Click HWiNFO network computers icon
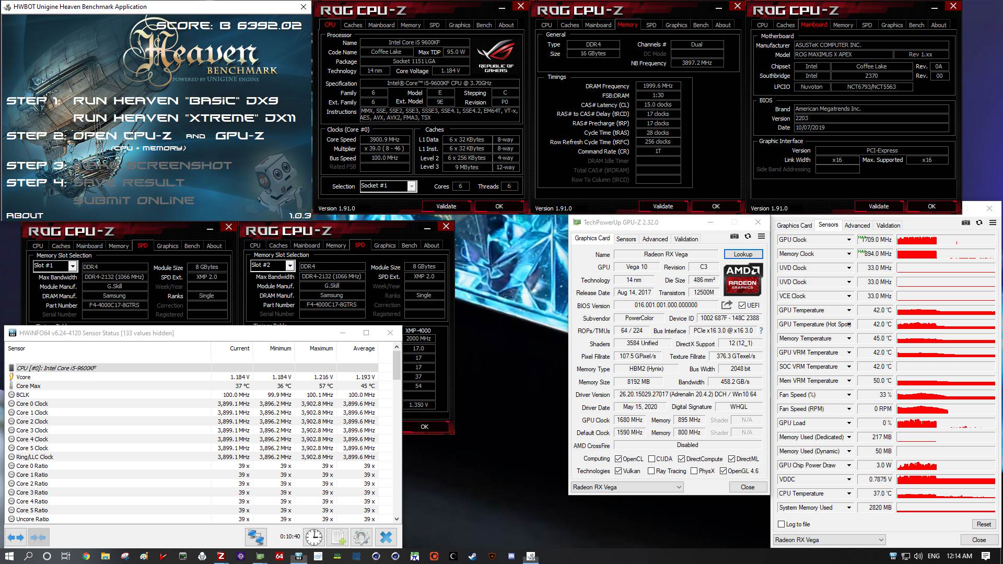1003x564 pixels. (x=255, y=537)
